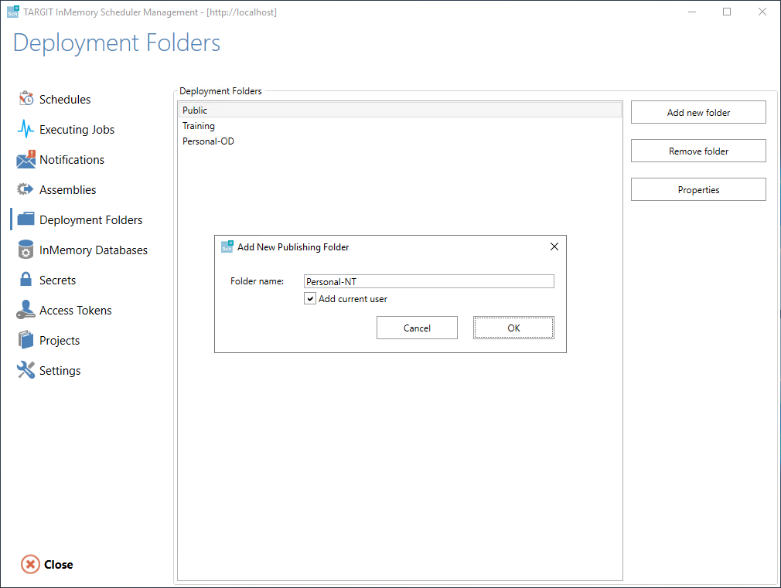Click the Add new folder button
781x588 pixels.
[x=698, y=113]
